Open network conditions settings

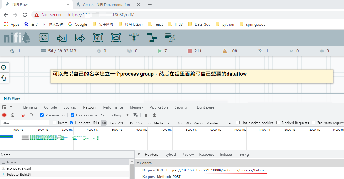135,115
